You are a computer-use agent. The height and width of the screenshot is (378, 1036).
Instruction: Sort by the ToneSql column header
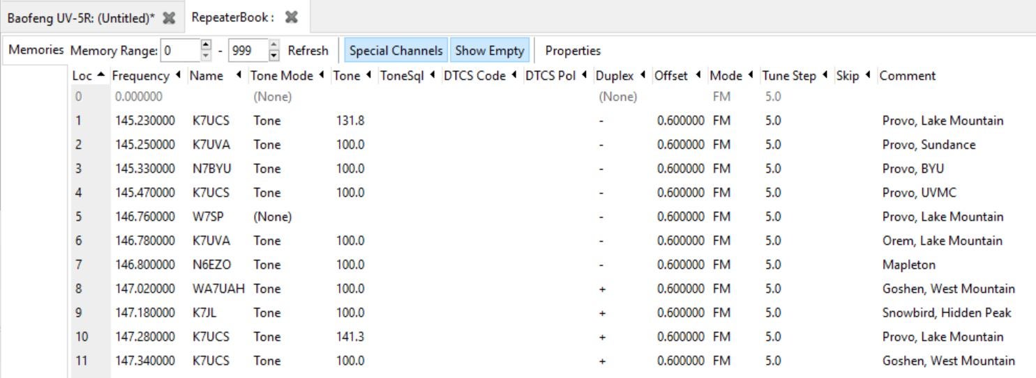pos(409,76)
